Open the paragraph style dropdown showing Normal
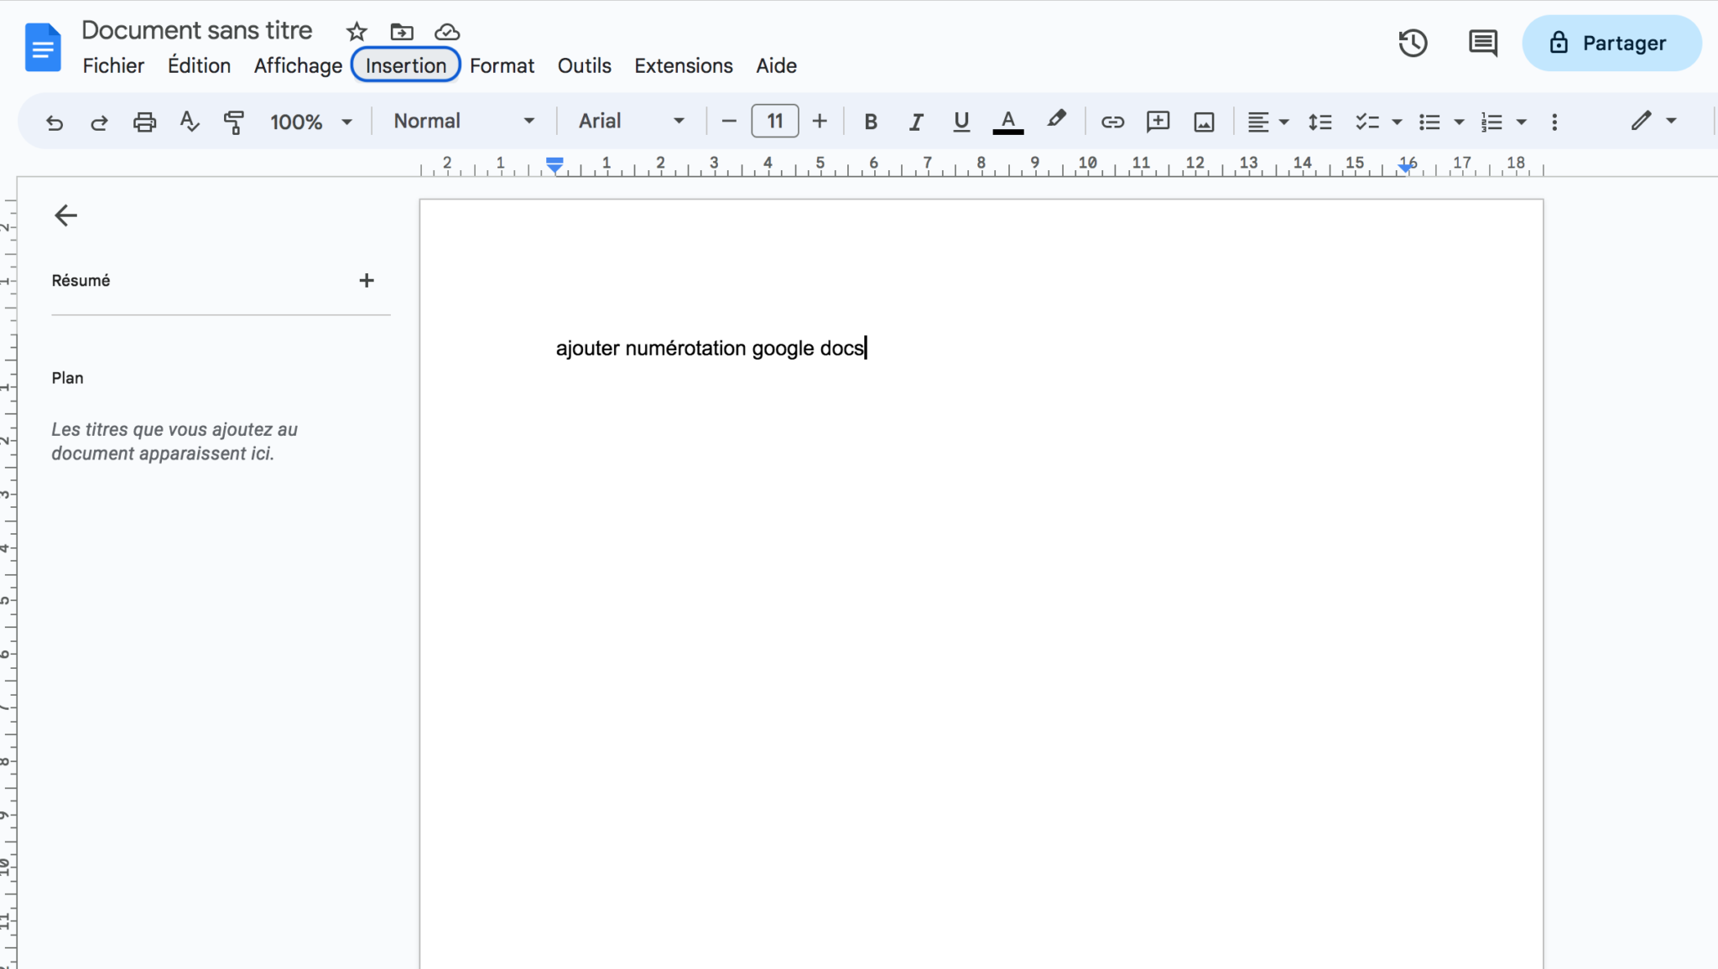This screenshot has height=969, width=1718. tap(461, 121)
